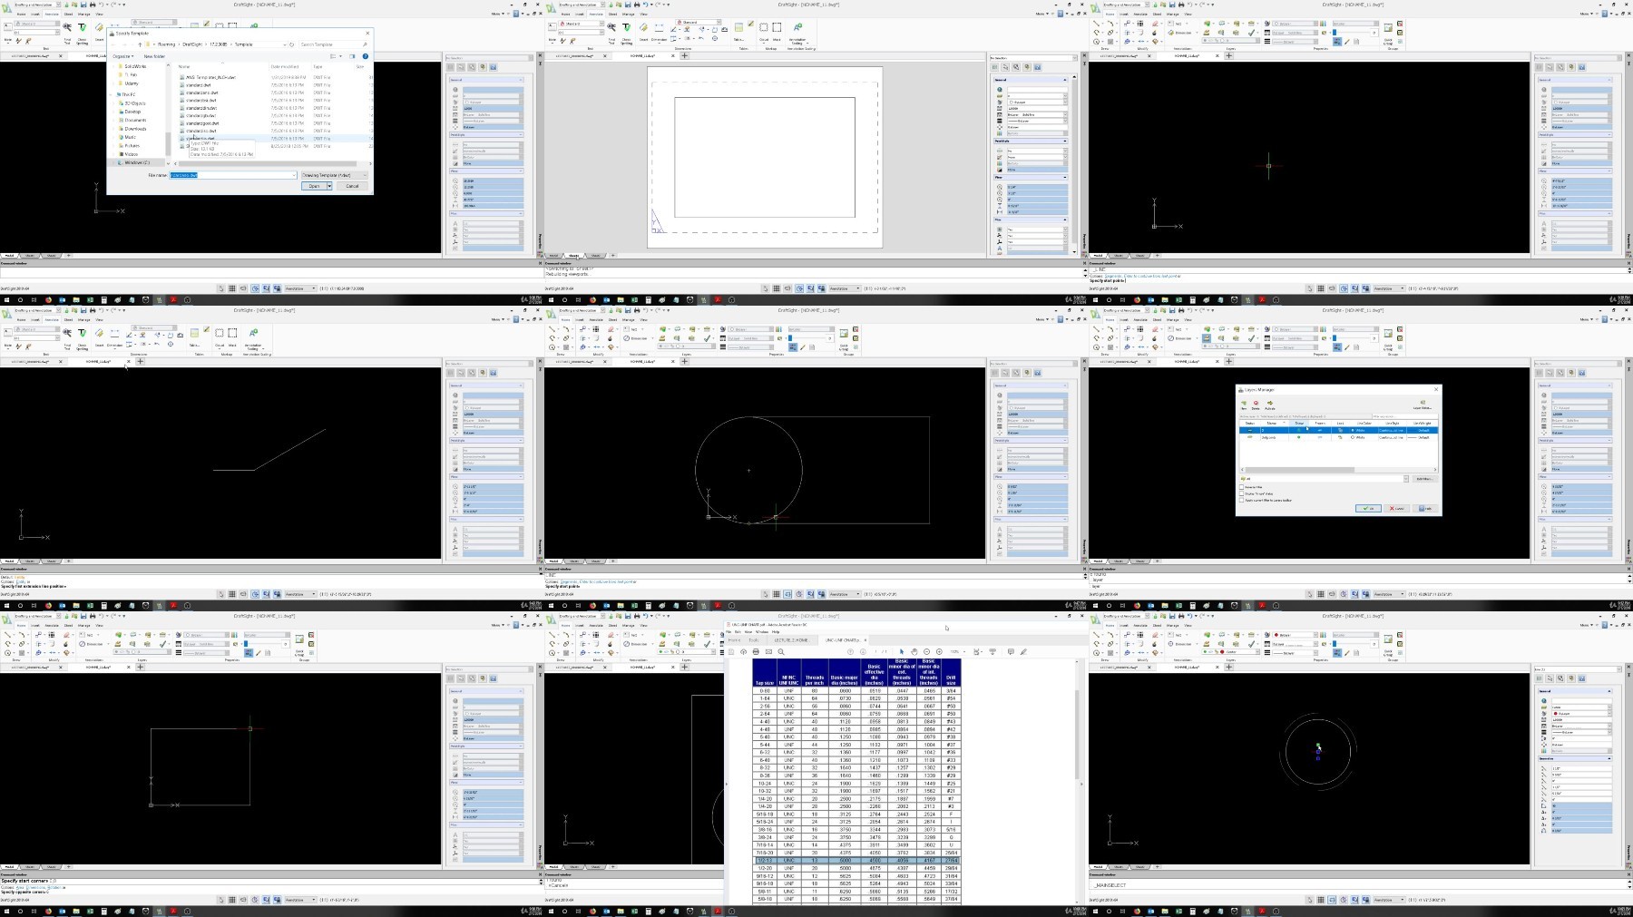The width and height of the screenshot is (1633, 917).
Task: Check Apply current filter to Layers toolbar
Action: point(1241,500)
